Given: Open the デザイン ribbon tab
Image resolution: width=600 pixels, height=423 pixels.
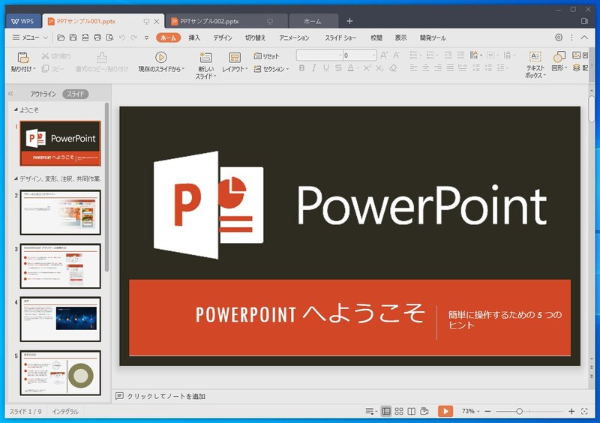Looking at the screenshot, I should (x=222, y=37).
